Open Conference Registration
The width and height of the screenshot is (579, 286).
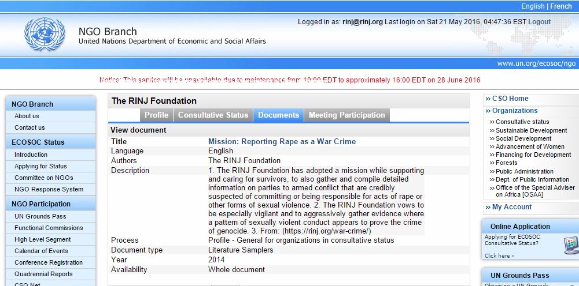point(49,262)
